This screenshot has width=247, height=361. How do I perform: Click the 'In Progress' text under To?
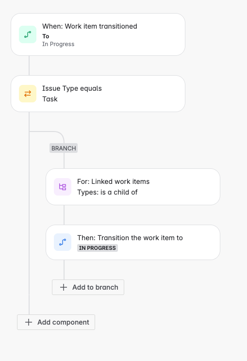tap(58, 44)
